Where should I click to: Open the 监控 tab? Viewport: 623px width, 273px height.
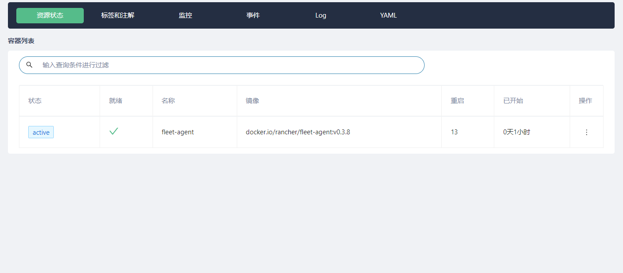(185, 15)
